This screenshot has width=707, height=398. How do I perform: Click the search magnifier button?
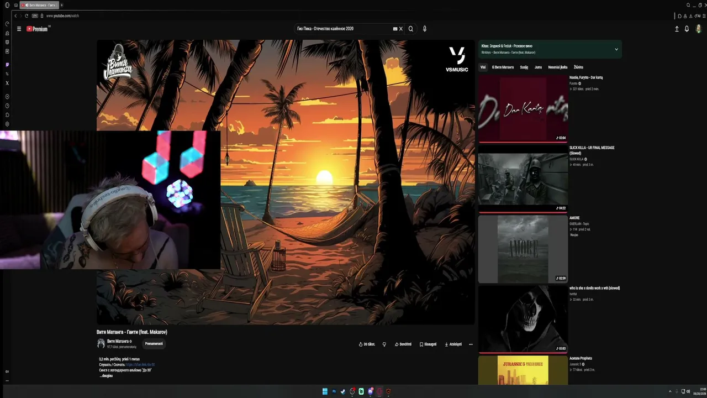(x=410, y=29)
